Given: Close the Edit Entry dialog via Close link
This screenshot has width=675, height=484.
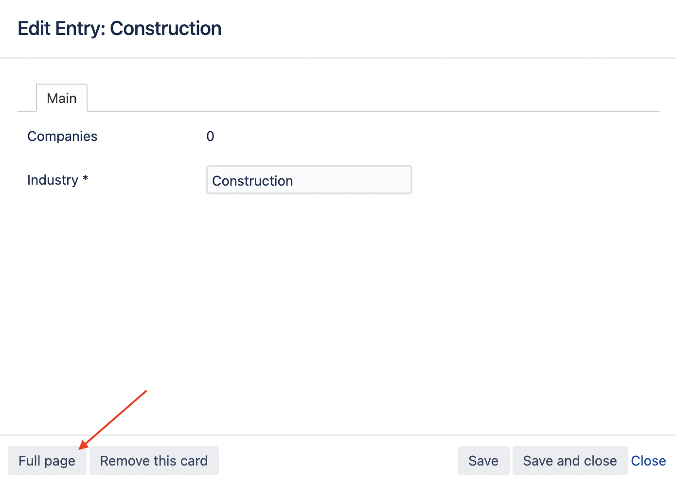Looking at the screenshot, I should [x=648, y=461].
